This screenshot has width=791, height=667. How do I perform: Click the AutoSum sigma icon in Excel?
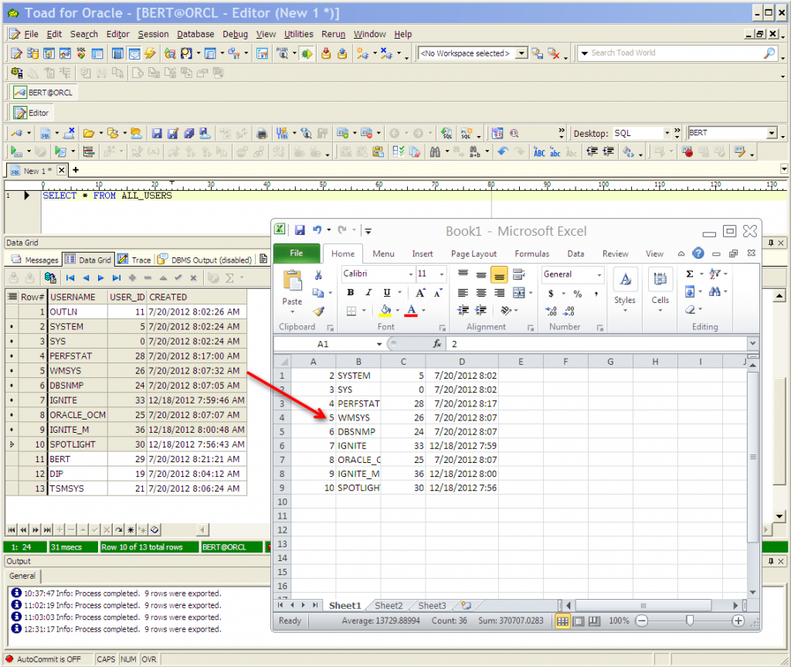tap(690, 274)
